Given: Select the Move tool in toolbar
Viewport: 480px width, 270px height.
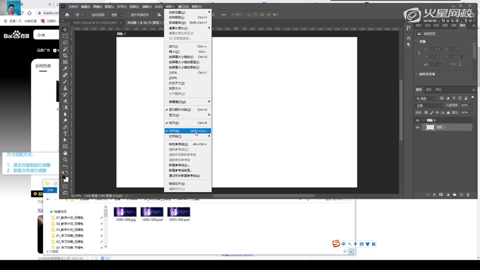Looking at the screenshot, I should [x=65, y=30].
